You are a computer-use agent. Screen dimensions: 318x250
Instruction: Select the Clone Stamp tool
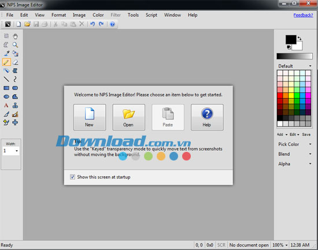[15, 105]
